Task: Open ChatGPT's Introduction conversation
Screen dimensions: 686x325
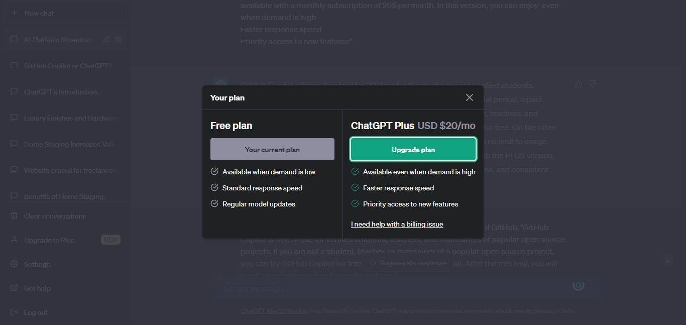Action: point(61,92)
